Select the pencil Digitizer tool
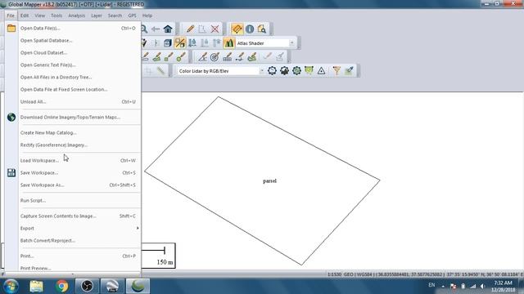Screen dimensions: 524x294 tap(190, 29)
